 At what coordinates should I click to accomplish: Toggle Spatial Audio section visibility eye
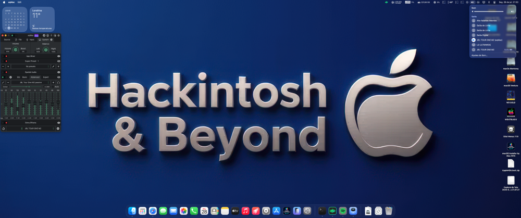click(x=59, y=72)
